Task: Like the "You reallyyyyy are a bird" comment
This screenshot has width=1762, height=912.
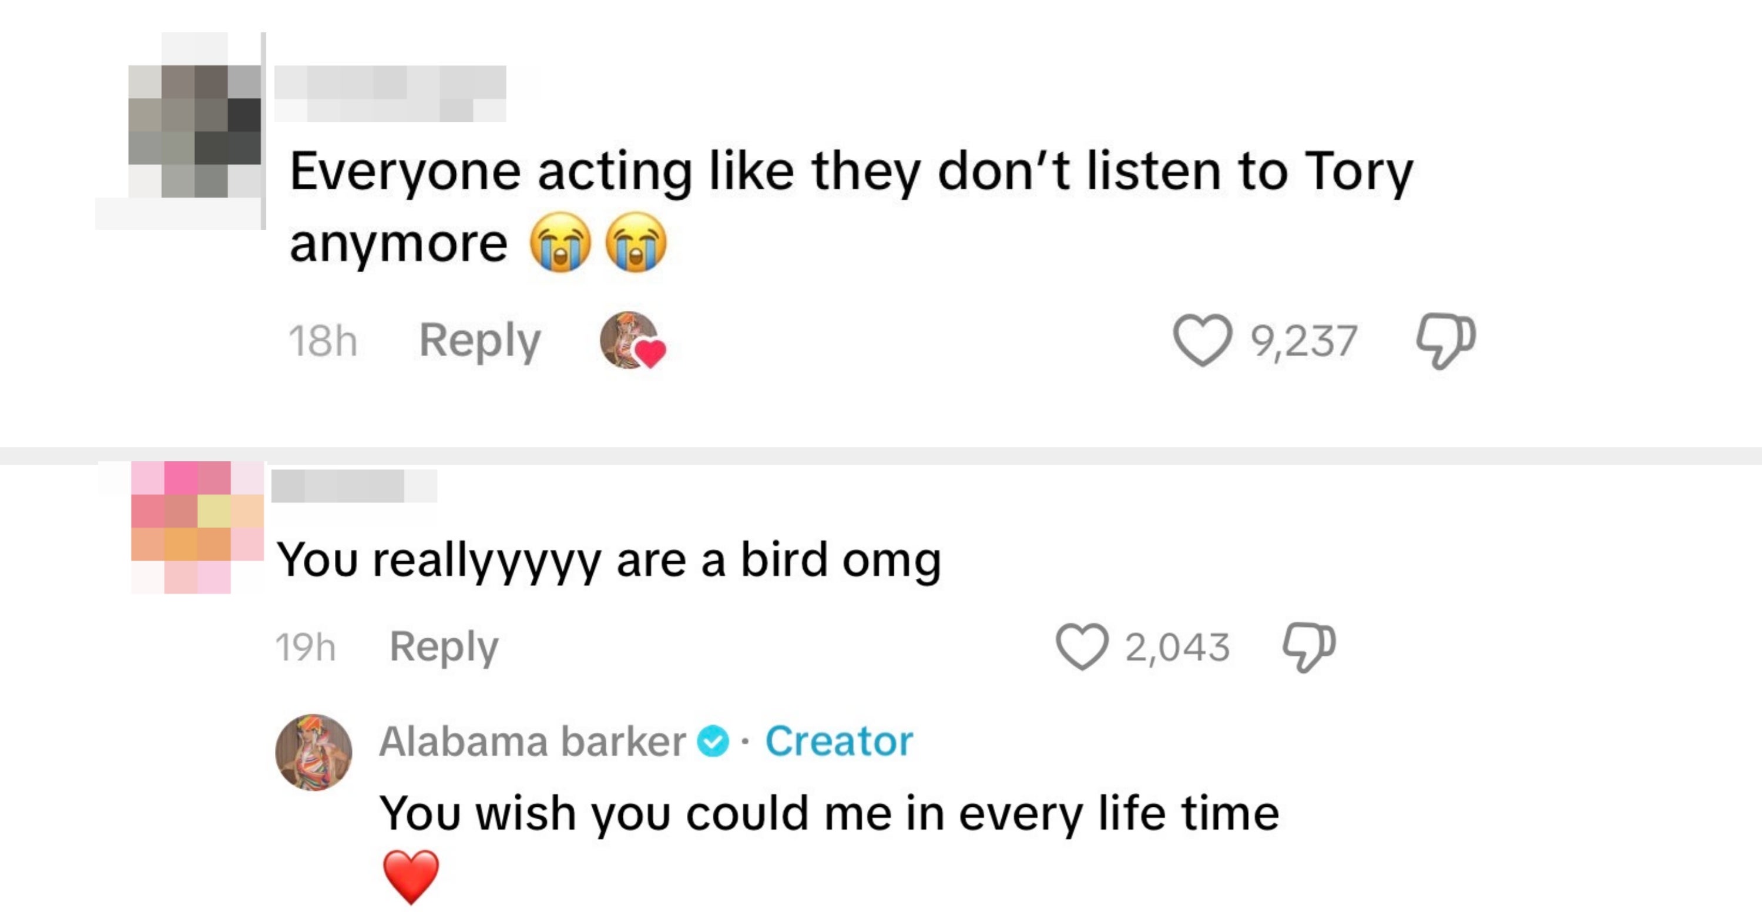Action: tap(1082, 646)
